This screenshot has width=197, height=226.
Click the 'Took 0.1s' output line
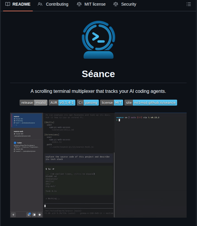tap(51, 191)
